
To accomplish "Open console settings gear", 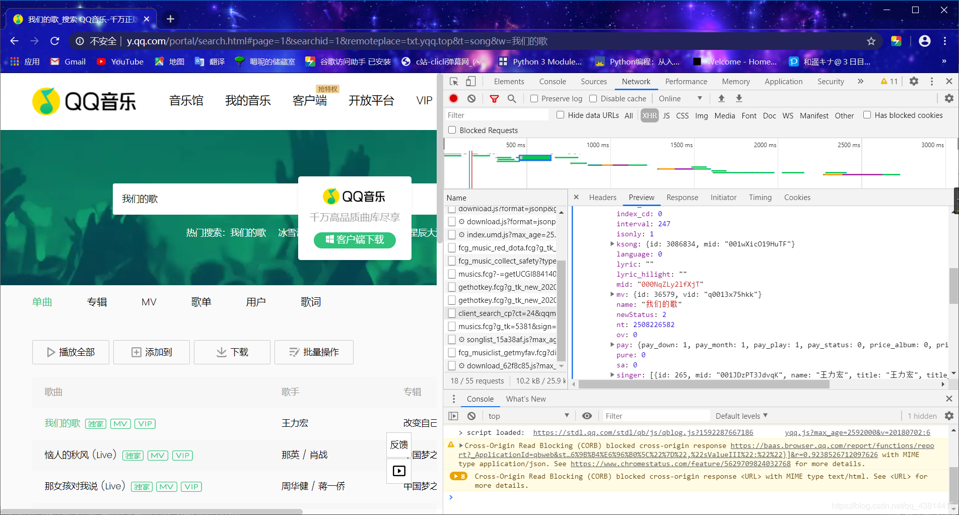I will coord(949,416).
